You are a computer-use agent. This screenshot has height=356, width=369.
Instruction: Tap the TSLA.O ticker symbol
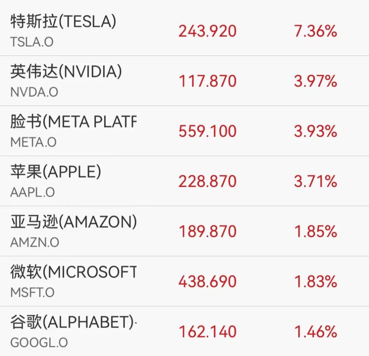[x=32, y=42]
